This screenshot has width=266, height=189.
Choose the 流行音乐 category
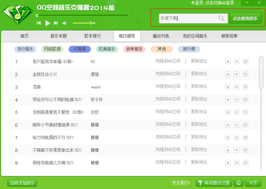(x=25, y=49)
